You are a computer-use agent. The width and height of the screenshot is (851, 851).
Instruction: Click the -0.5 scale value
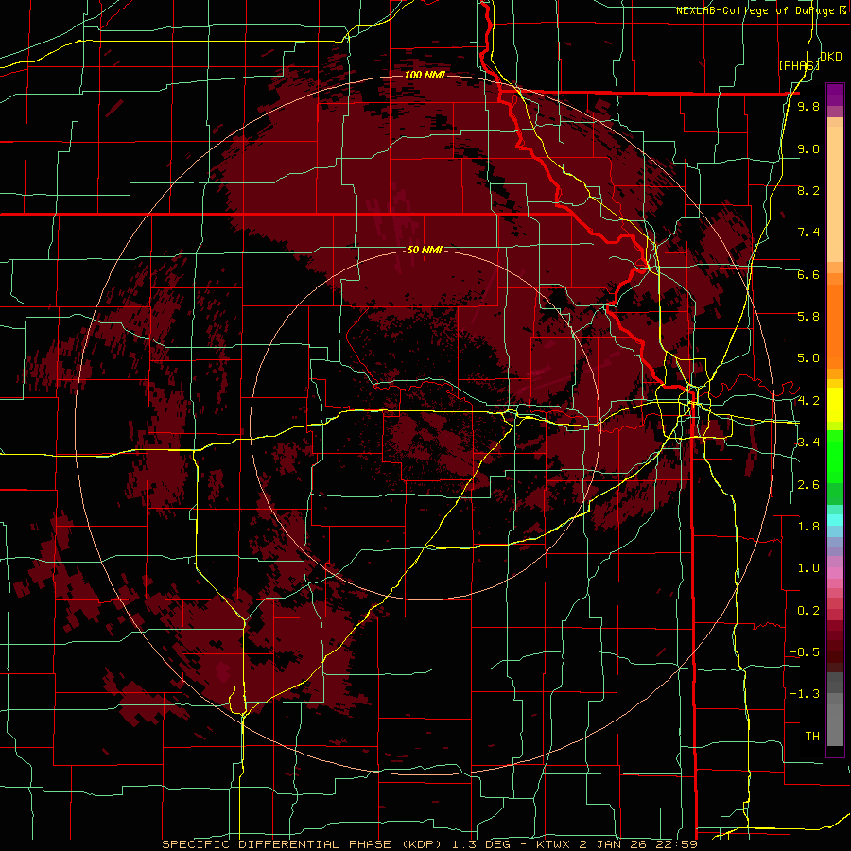point(805,652)
